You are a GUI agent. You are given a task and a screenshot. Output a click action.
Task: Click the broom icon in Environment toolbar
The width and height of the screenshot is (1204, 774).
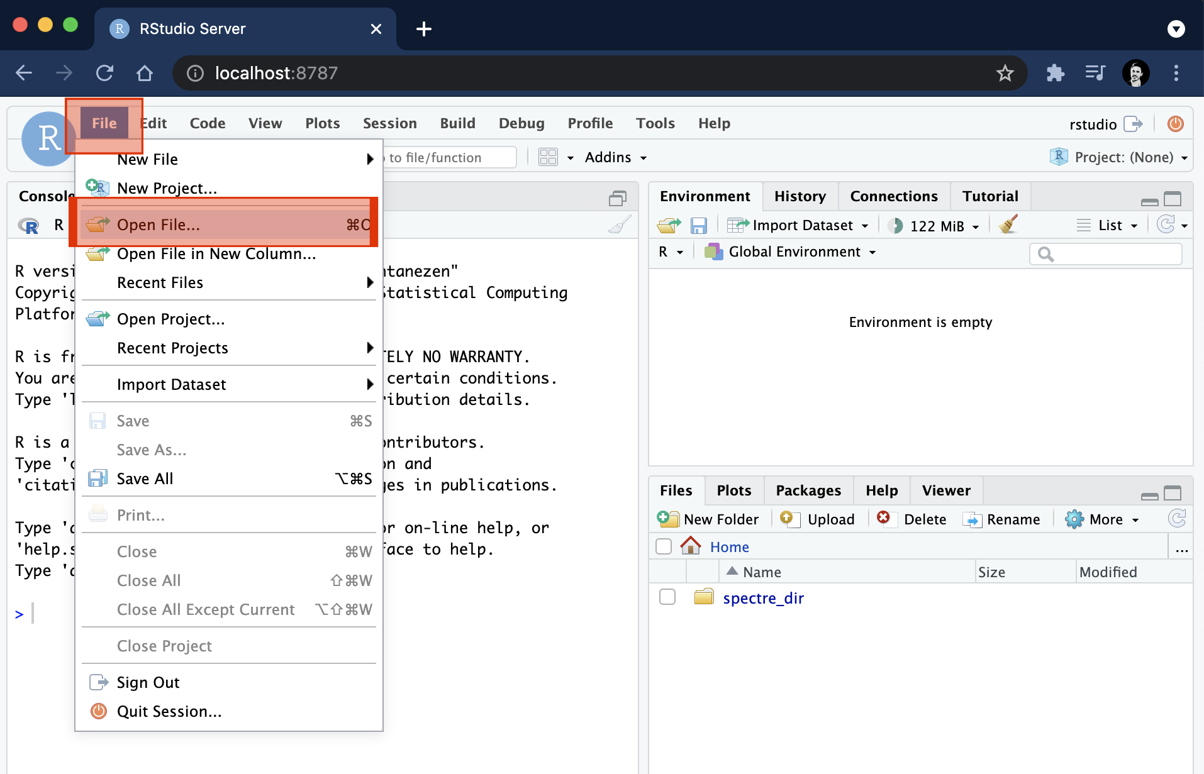tap(1008, 225)
